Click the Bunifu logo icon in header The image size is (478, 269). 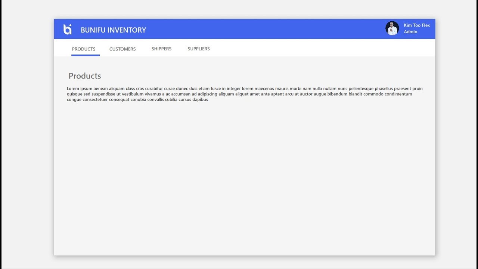(x=67, y=30)
